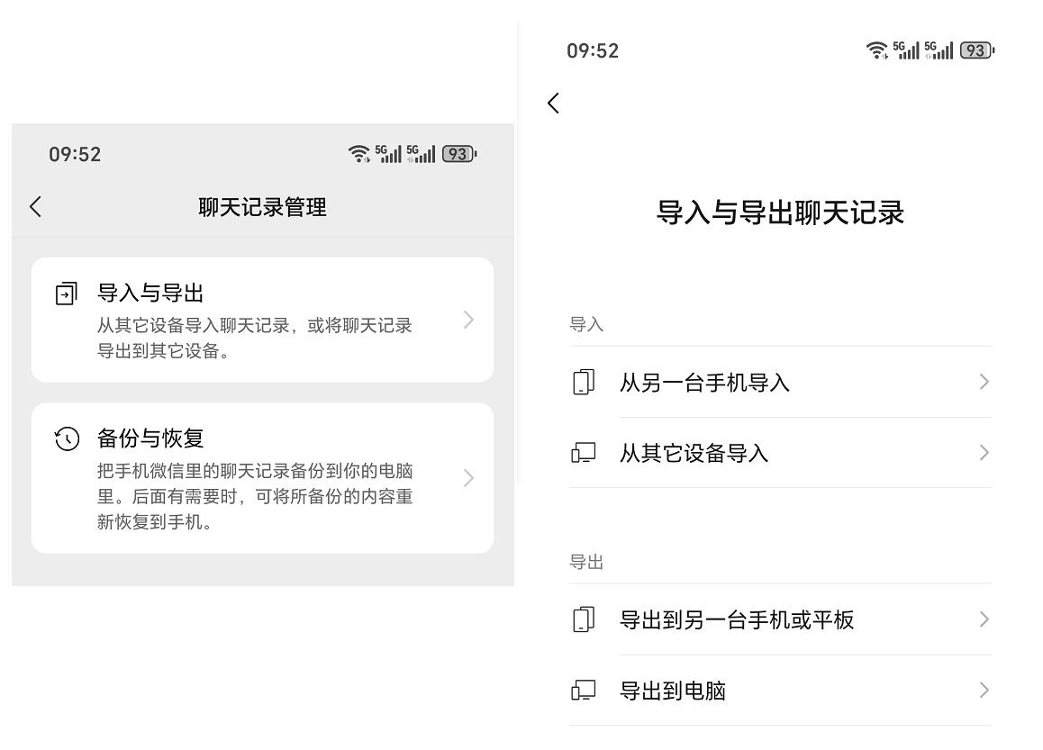Click the phone icon beside 导出到另一台手机或平板
The image size is (1043, 750).
584,619
